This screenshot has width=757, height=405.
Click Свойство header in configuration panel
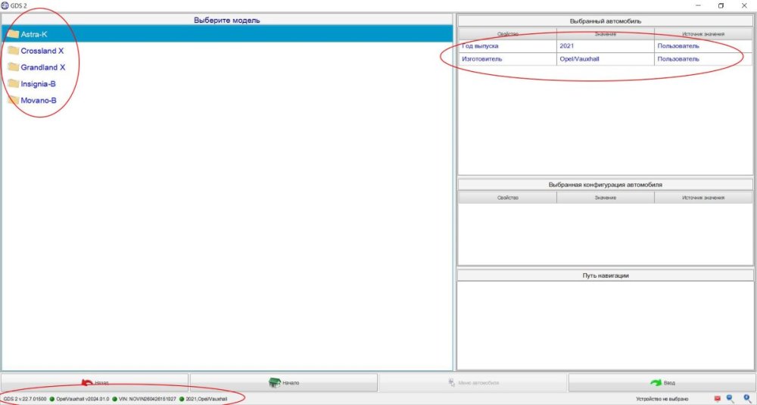click(x=507, y=198)
